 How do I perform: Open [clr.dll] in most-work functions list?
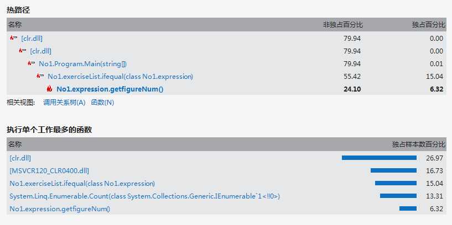tap(20, 158)
